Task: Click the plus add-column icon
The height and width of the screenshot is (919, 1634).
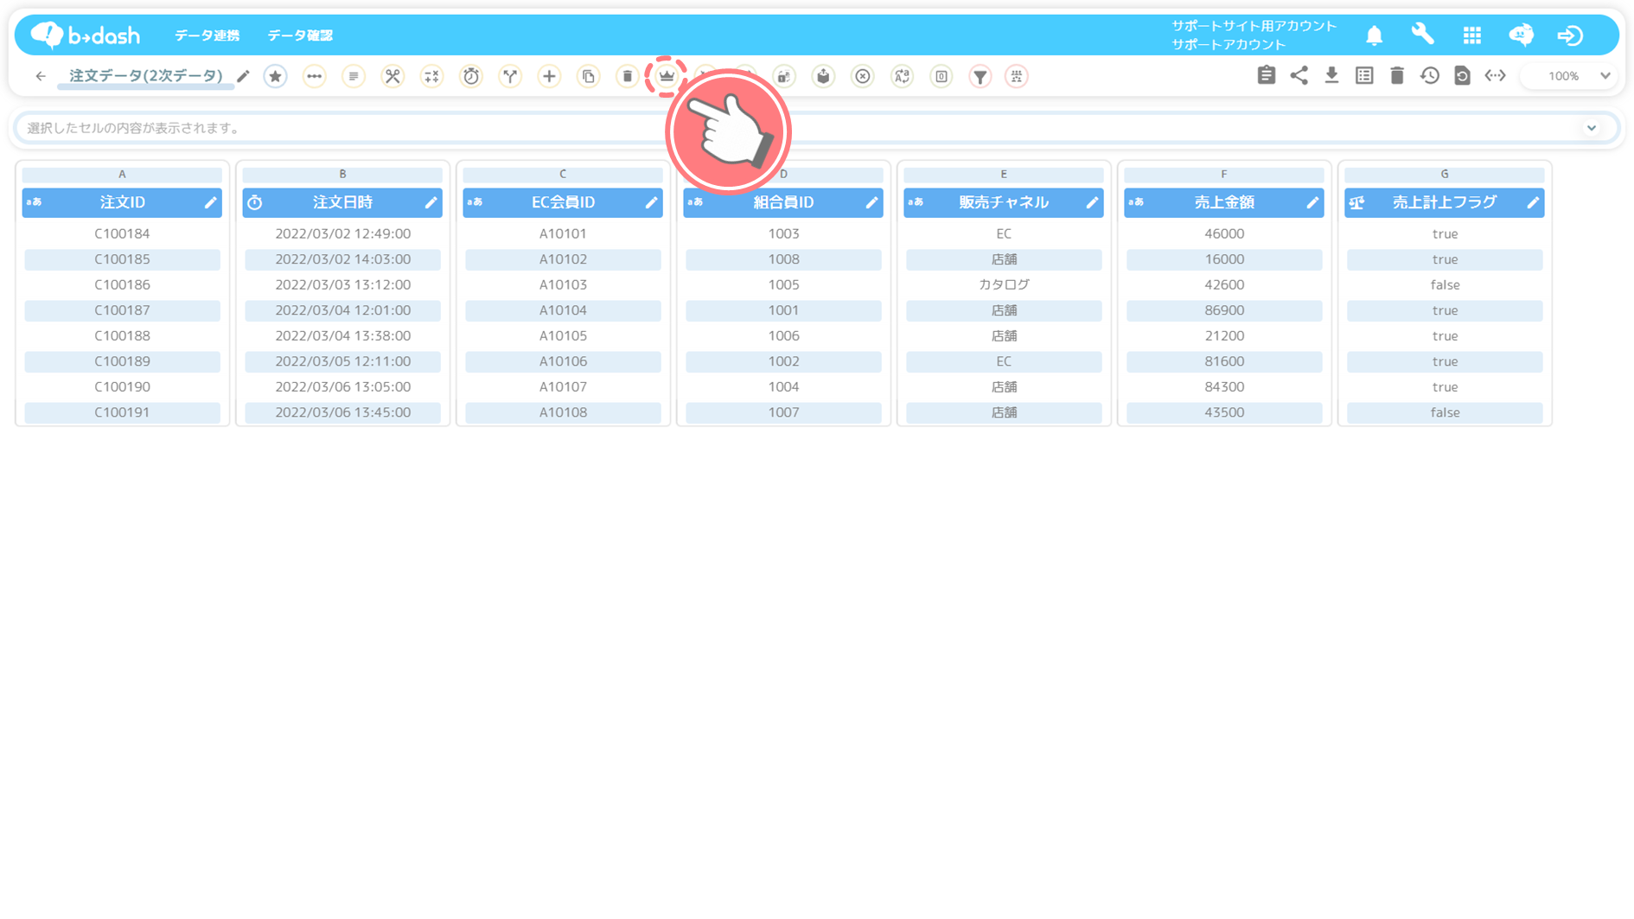Action: (549, 76)
